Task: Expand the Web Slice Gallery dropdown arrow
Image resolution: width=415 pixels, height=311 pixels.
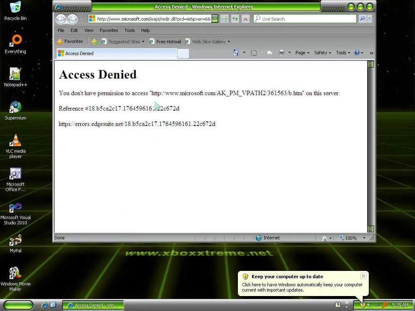Action: [x=229, y=42]
